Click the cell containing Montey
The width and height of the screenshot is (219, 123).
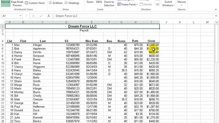pyautogui.click(x=23, y=92)
